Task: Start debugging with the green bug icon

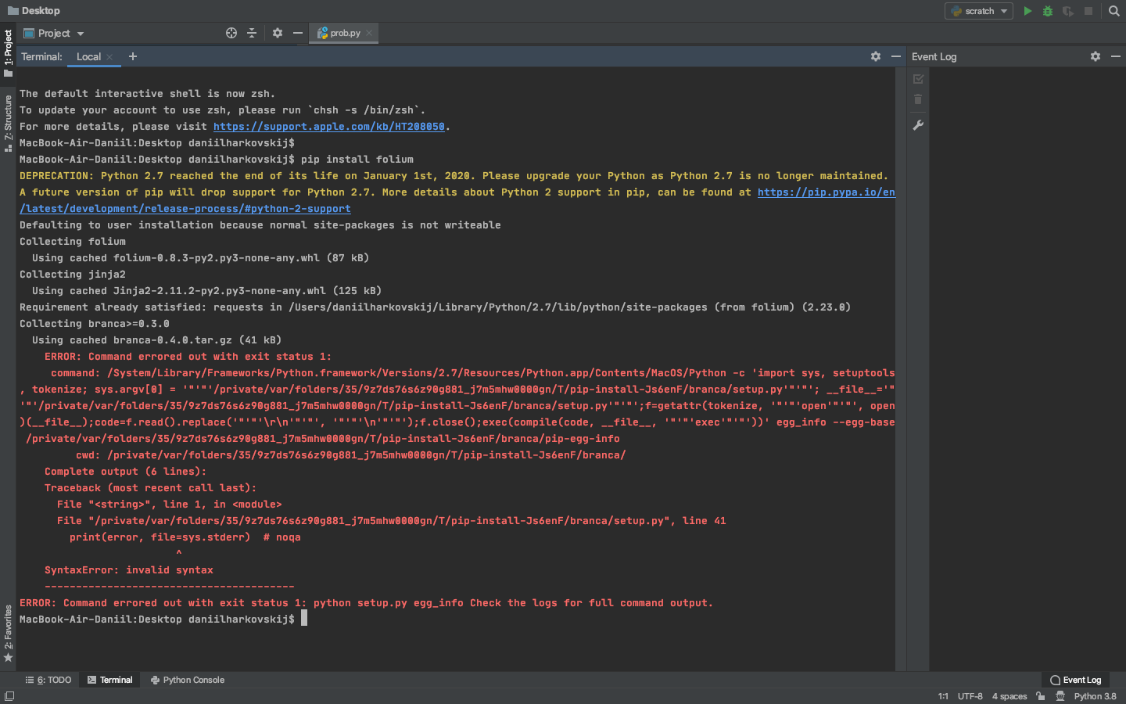Action: coord(1048,11)
